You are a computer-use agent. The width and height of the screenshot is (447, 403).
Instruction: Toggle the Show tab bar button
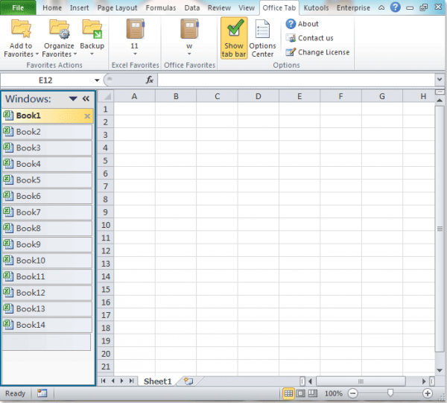pos(234,38)
